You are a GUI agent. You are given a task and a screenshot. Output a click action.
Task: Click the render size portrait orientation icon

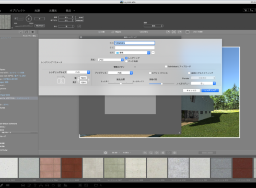61,80
